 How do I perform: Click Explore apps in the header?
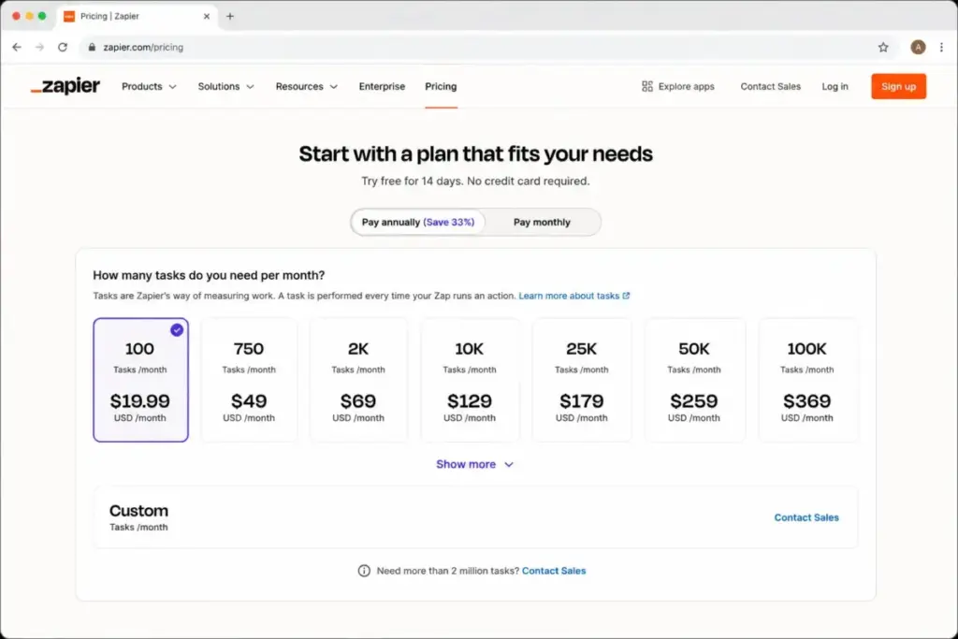[678, 86]
